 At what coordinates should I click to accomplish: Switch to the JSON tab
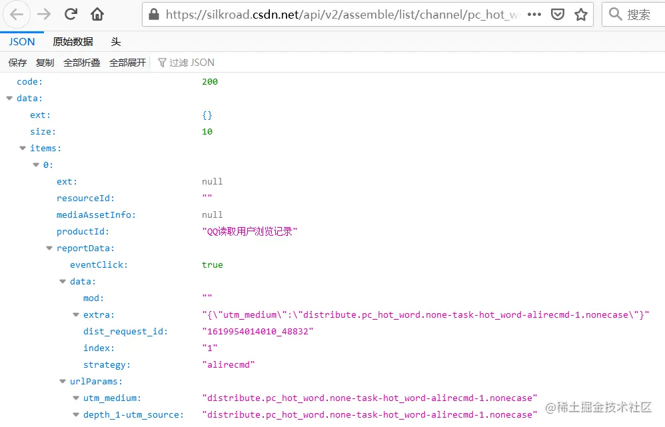click(21, 41)
